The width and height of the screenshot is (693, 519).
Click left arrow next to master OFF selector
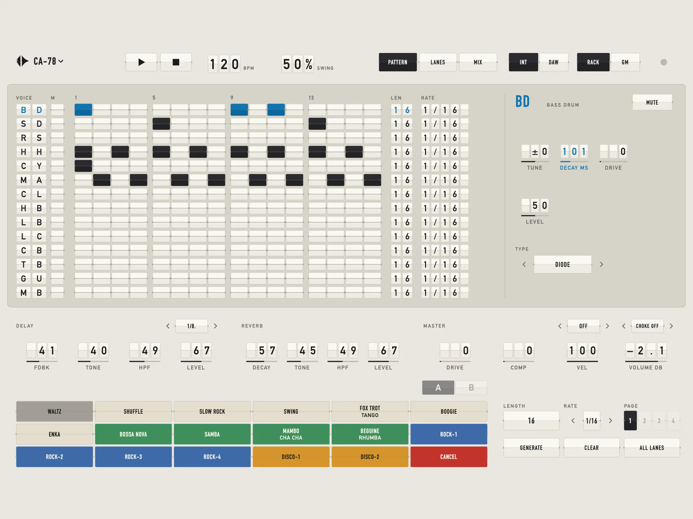[x=560, y=326]
